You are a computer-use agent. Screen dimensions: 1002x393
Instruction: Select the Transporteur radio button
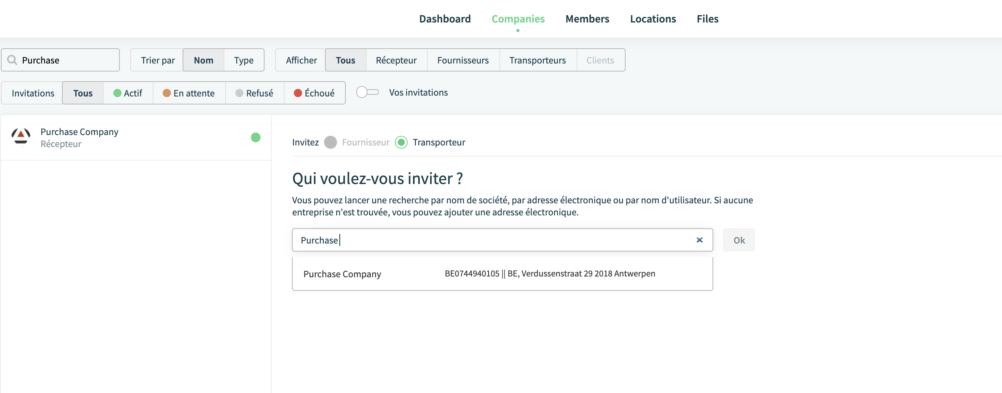[x=401, y=142]
